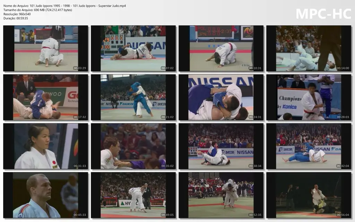Select the thumbnail at 00:10:31
355x222 pixels.
click(221, 49)
